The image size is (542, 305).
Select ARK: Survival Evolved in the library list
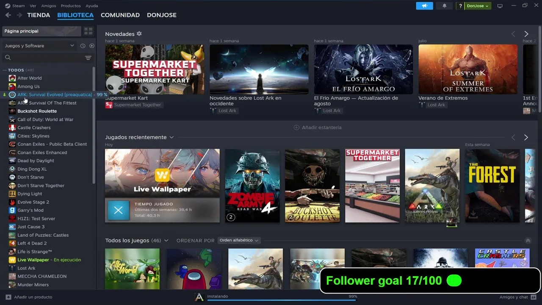(55, 94)
